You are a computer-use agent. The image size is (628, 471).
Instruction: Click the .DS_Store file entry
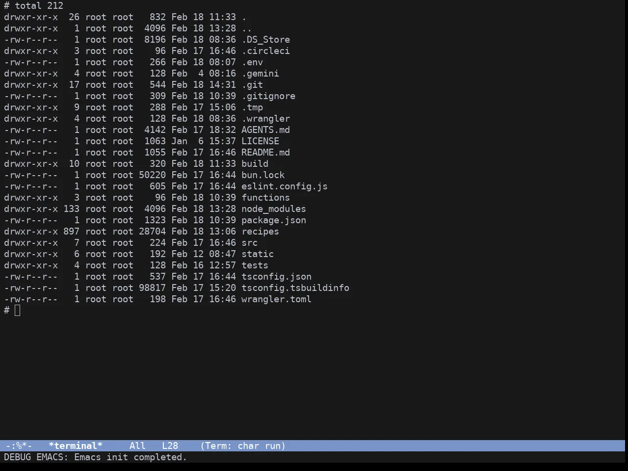tap(265, 40)
